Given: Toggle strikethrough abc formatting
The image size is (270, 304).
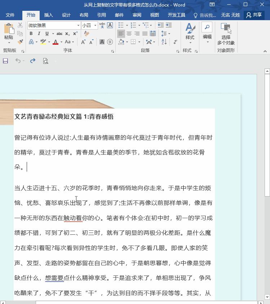Looking at the screenshot, I should [x=59, y=34].
